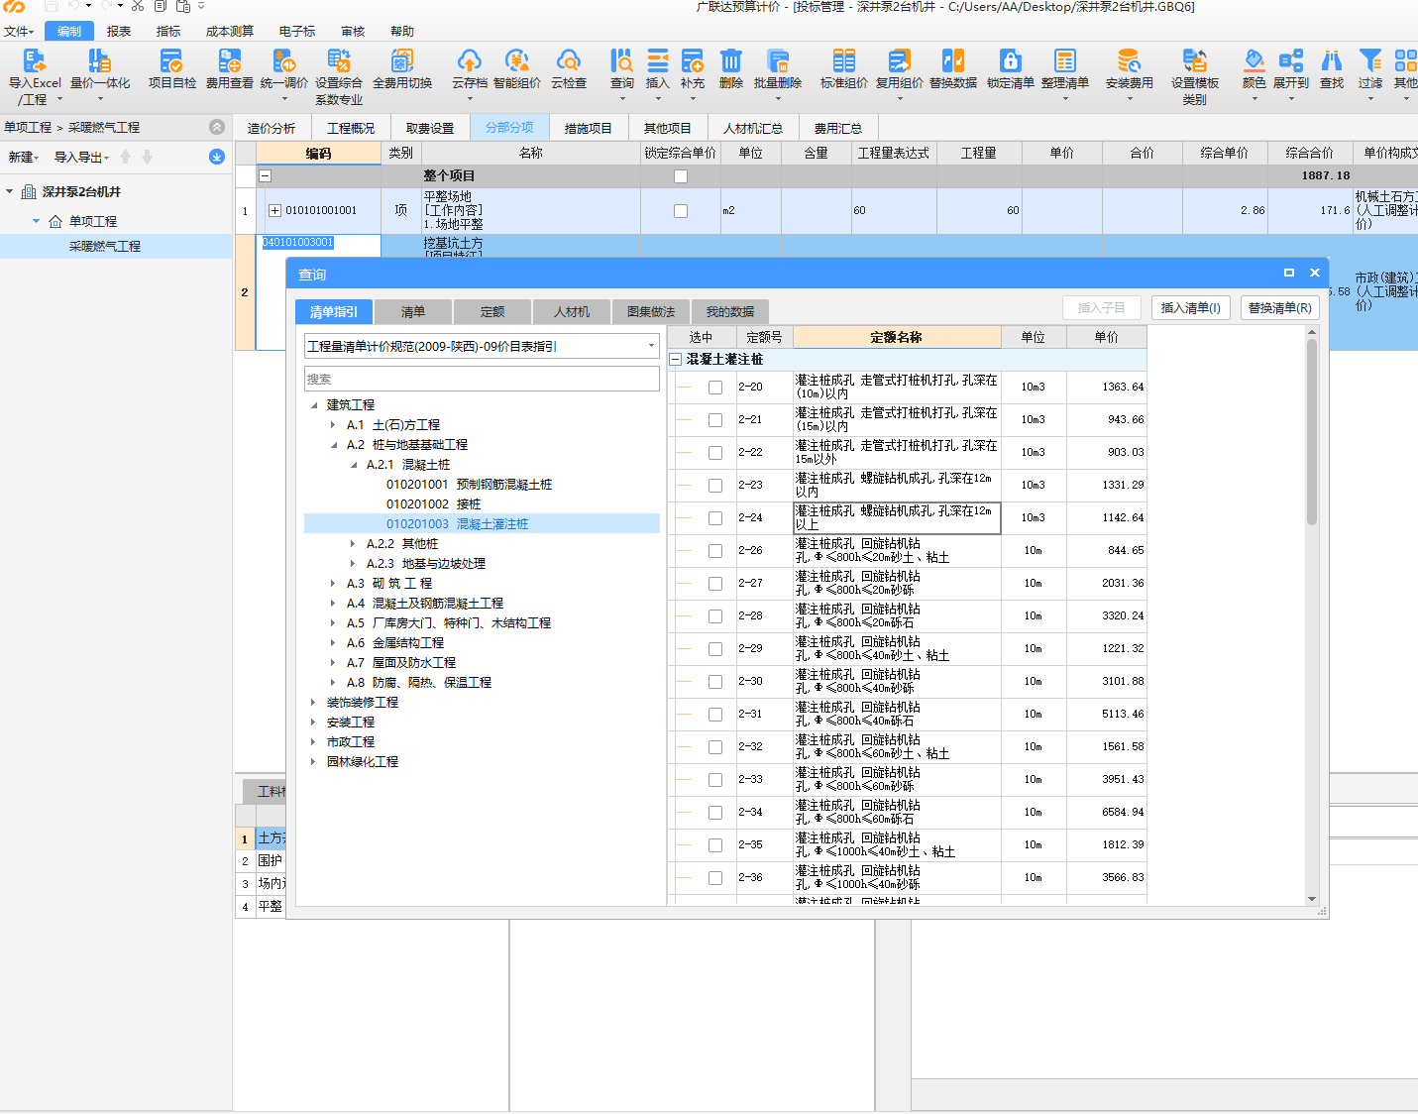Switch to the 措施项目 tab
The width and height of the screenshot is (1418, 1114).
click(589, 128)
